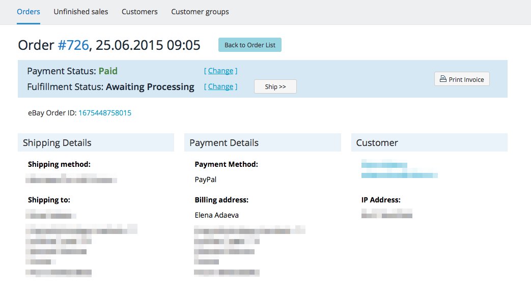This screenshot has width=531, height=295.
Task: Change the Fulfillment Status
Action: (x=220, y=86)
